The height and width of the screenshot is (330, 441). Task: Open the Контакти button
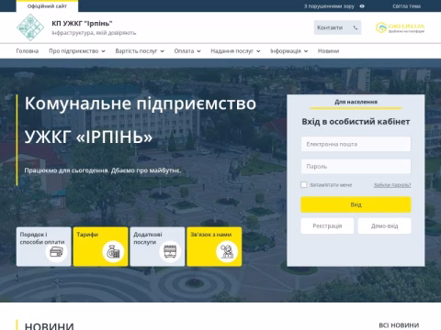pyautogui.click(x=337, y=27)
